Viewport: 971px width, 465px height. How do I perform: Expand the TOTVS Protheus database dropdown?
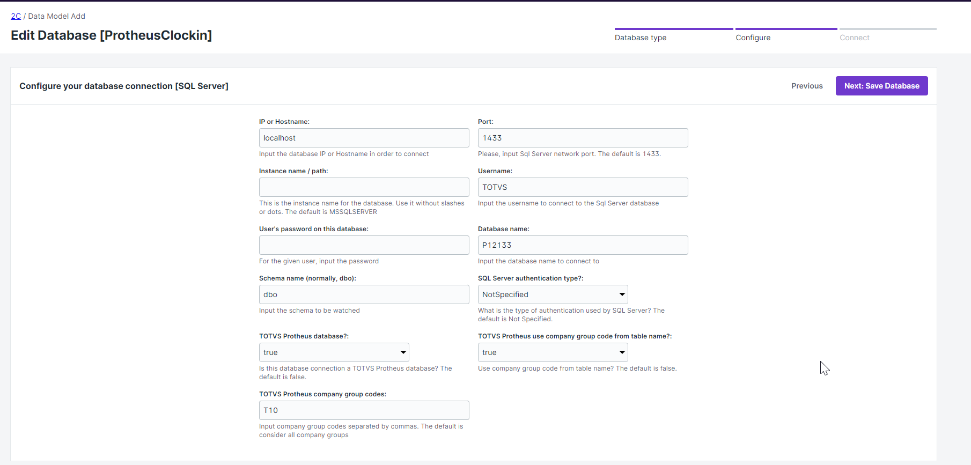[x=334, y=352]
